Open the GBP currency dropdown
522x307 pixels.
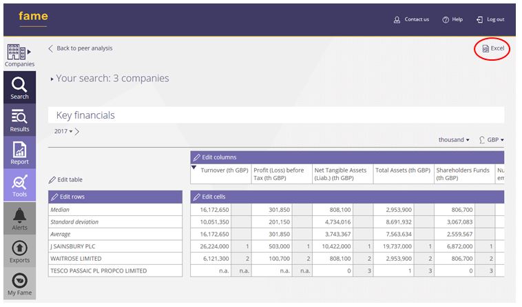coord(492,140)
